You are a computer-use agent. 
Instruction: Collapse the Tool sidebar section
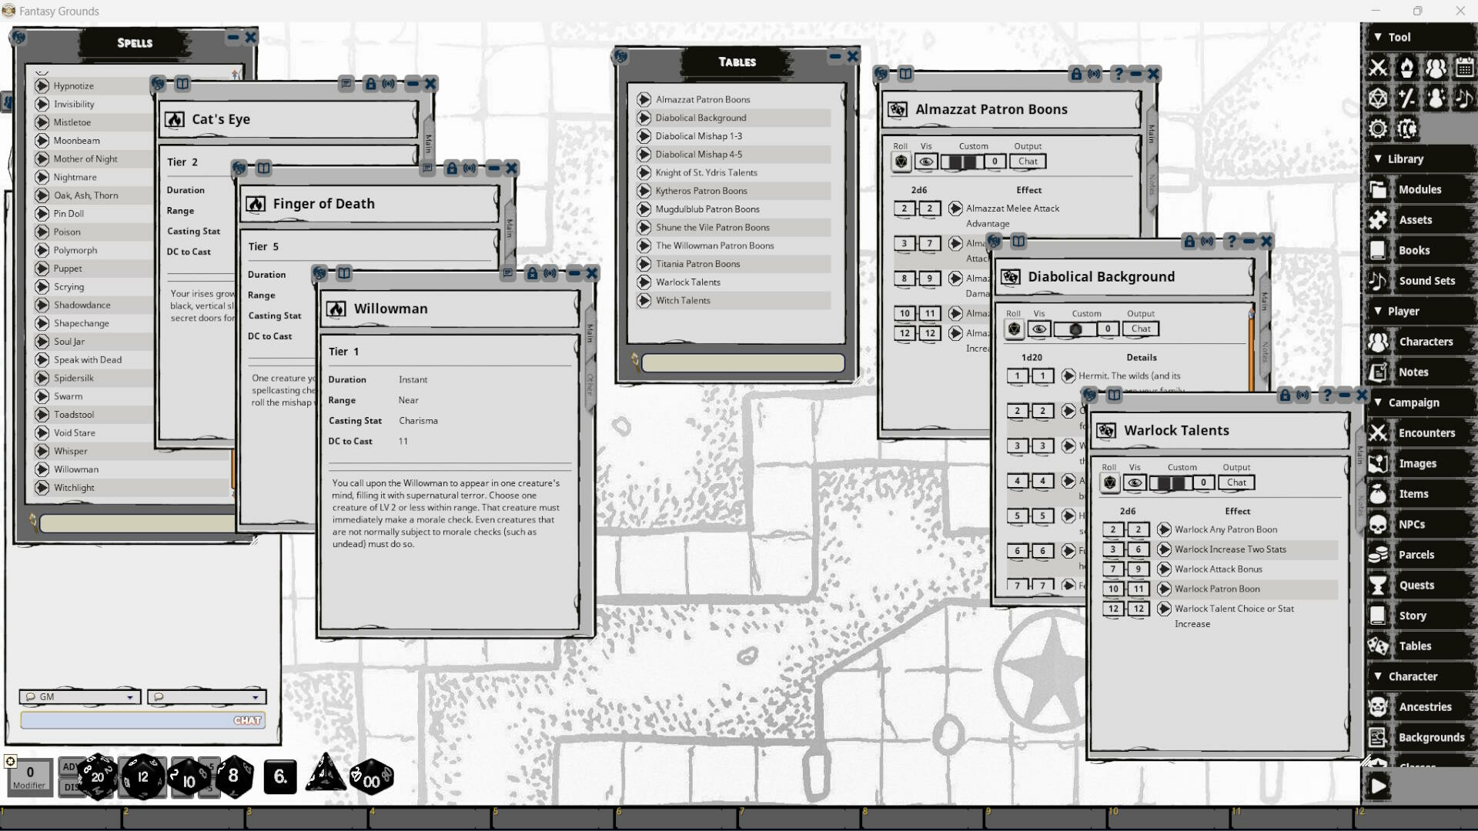click(x=1379, y=36)
